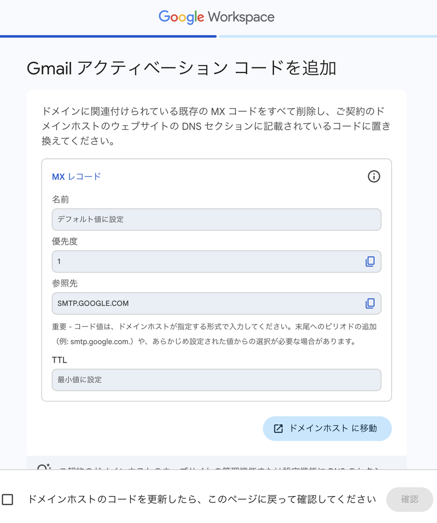
Task: Click the TTL field 最小値に設定
Action: point(216,380)
